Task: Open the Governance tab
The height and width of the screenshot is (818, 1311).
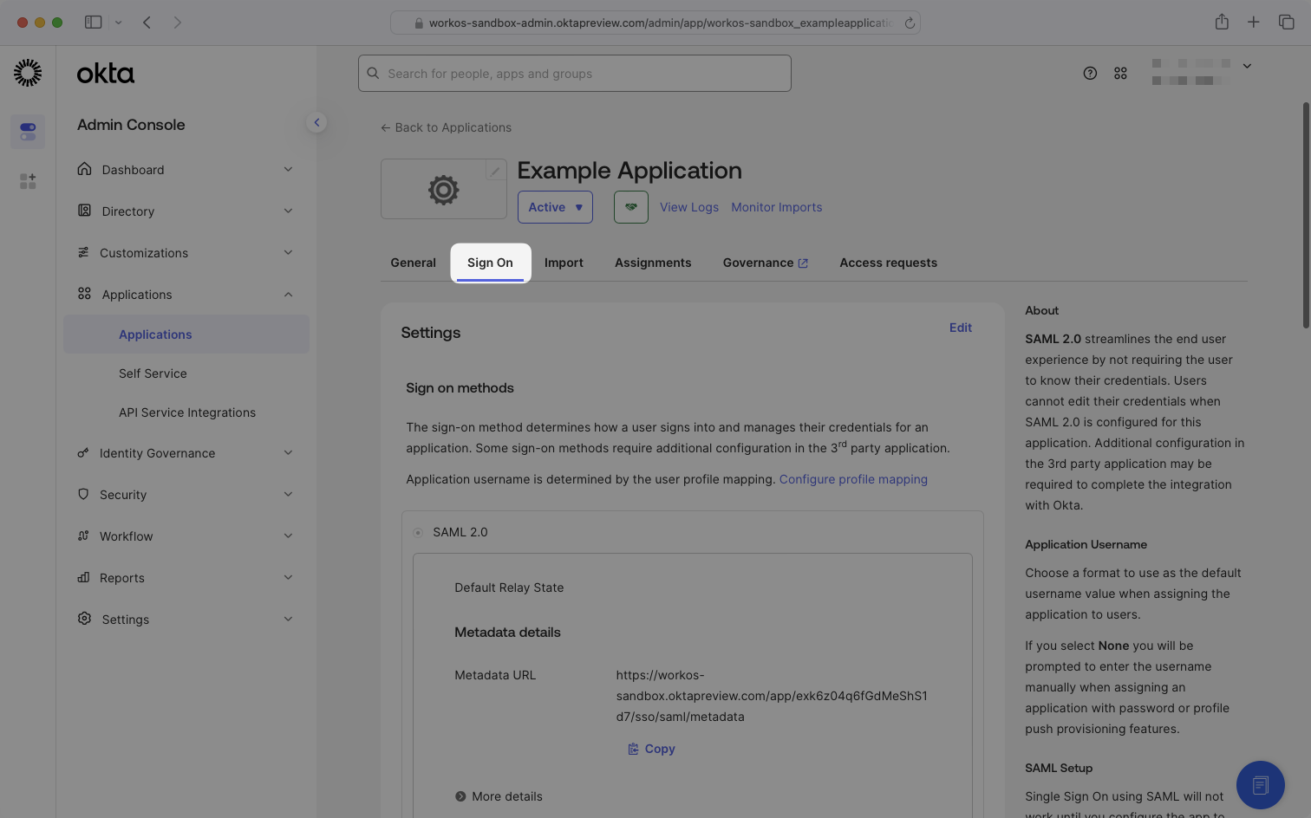Action: [x=766, y=263]
